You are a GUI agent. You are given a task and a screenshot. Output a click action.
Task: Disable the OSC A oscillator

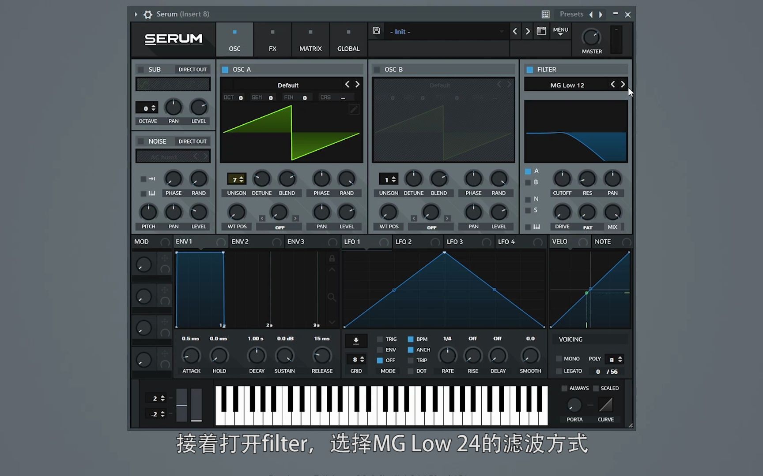coord(225,70)
